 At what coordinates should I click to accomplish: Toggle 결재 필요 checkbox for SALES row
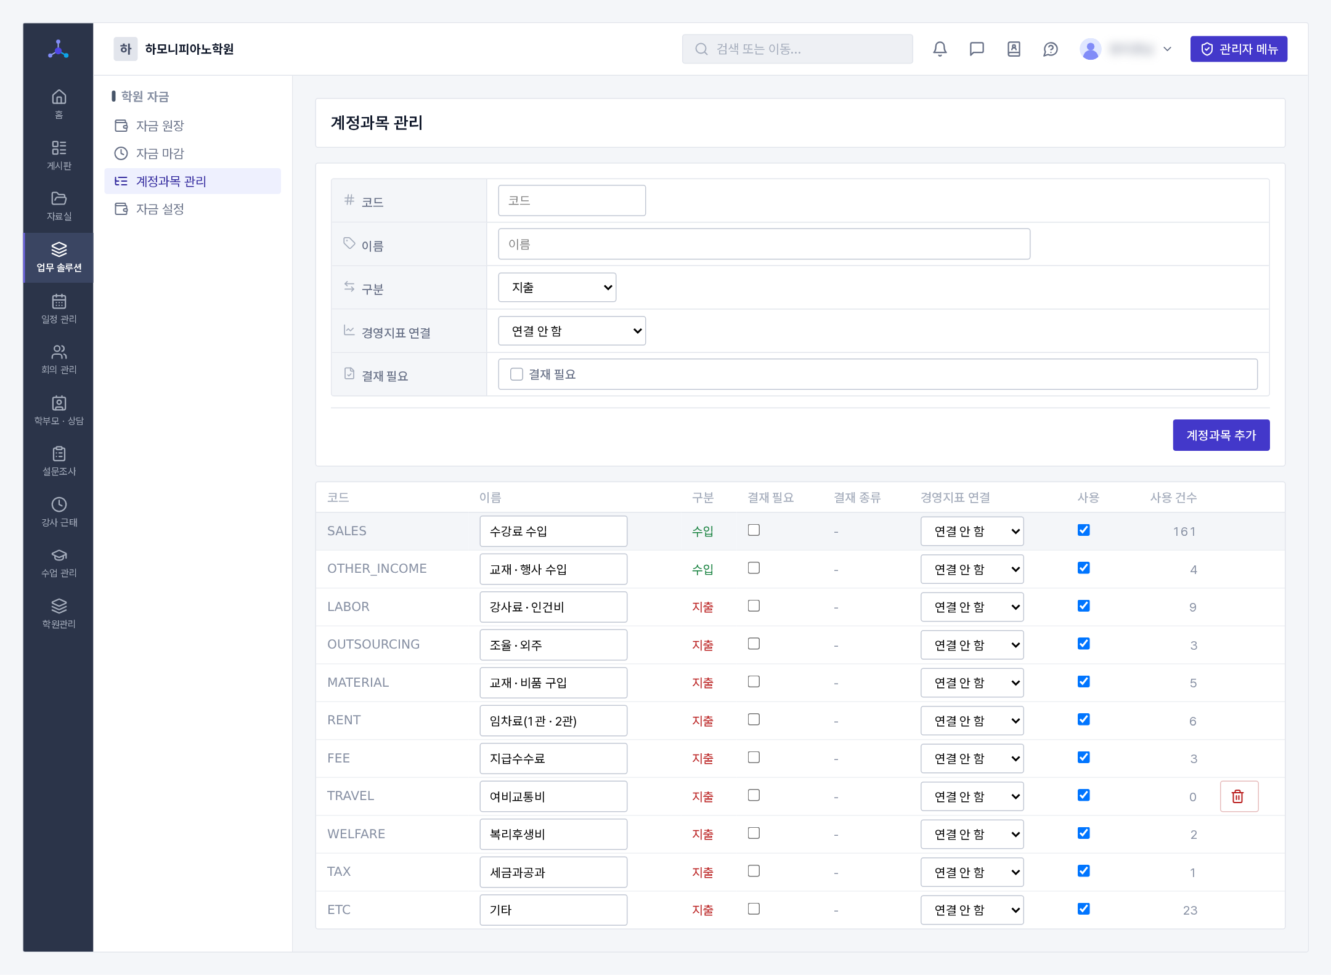pyautogui.click(x=754, y=530)
